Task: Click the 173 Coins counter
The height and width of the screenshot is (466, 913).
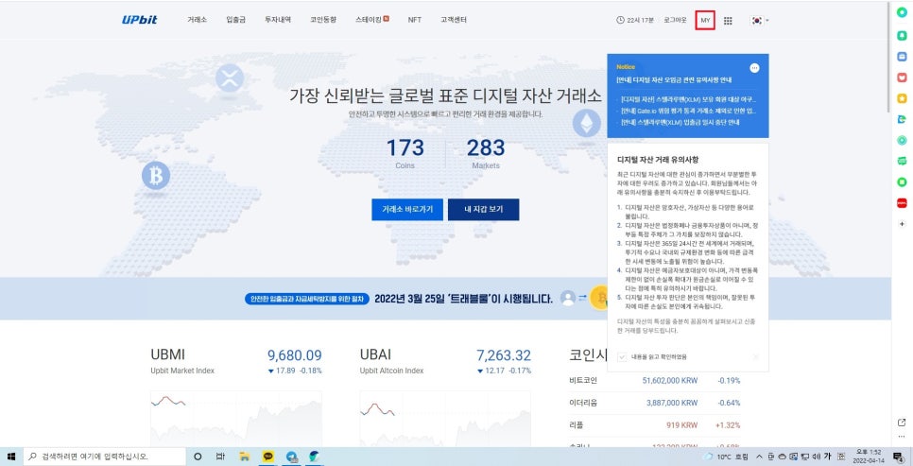Action: pos(405,153)
